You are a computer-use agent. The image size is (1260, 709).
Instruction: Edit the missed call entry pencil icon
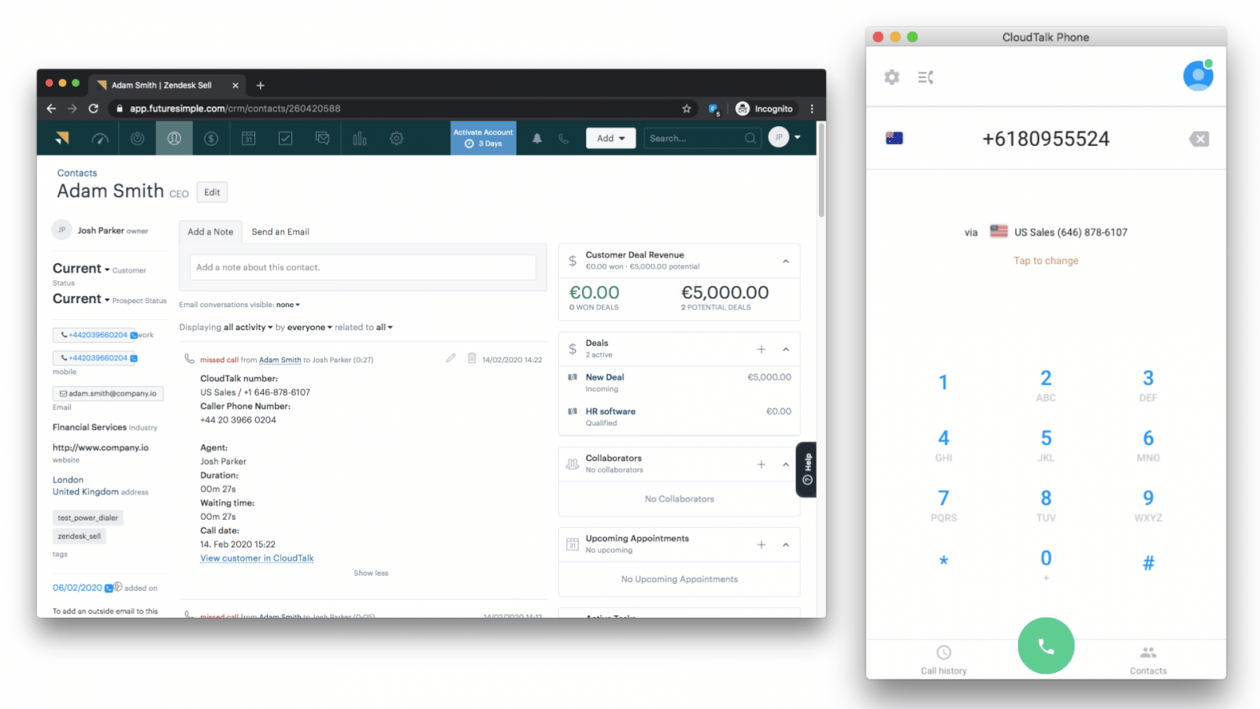coord(450,358)
